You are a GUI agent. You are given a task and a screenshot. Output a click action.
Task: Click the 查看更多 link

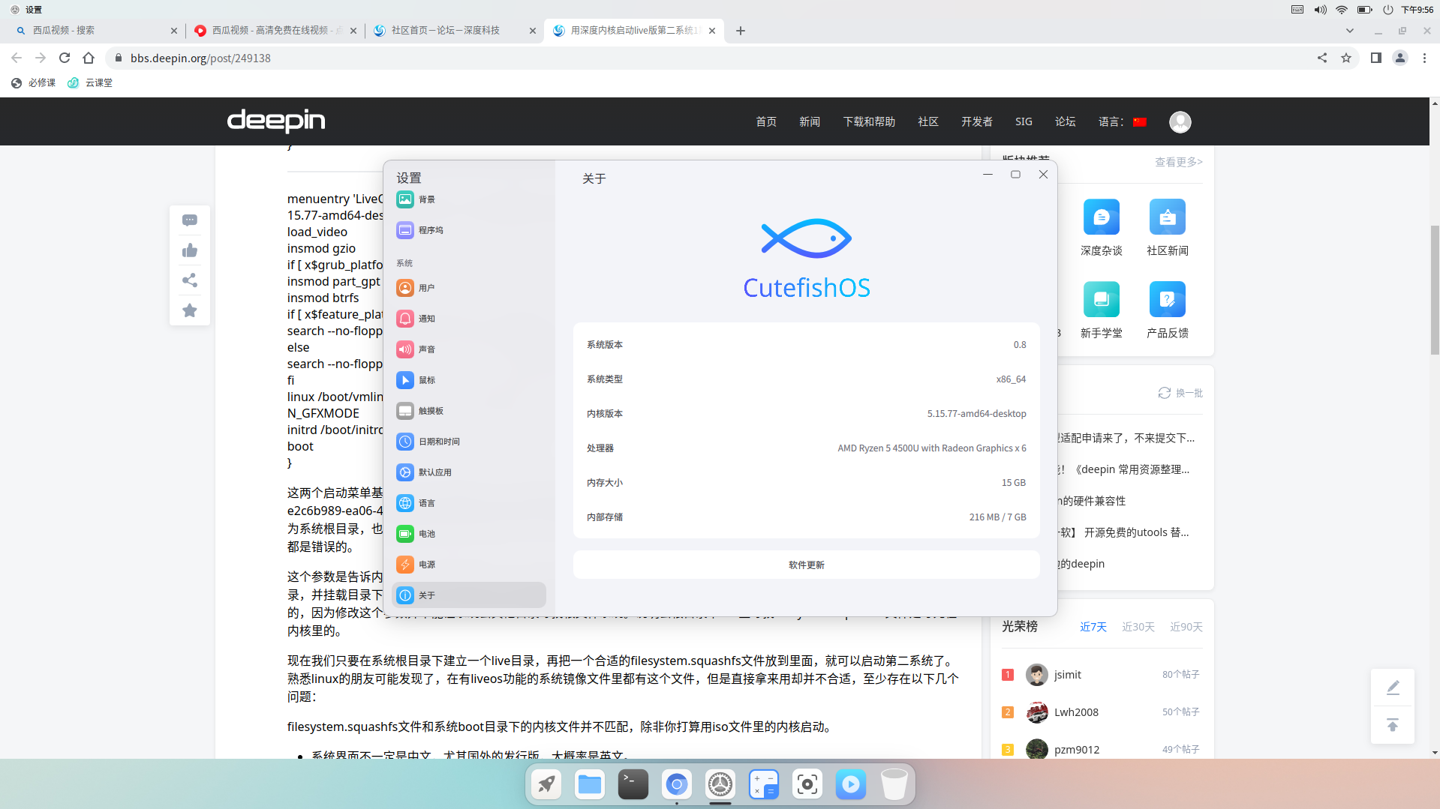pyautogui.click(x=1178, y=162)
